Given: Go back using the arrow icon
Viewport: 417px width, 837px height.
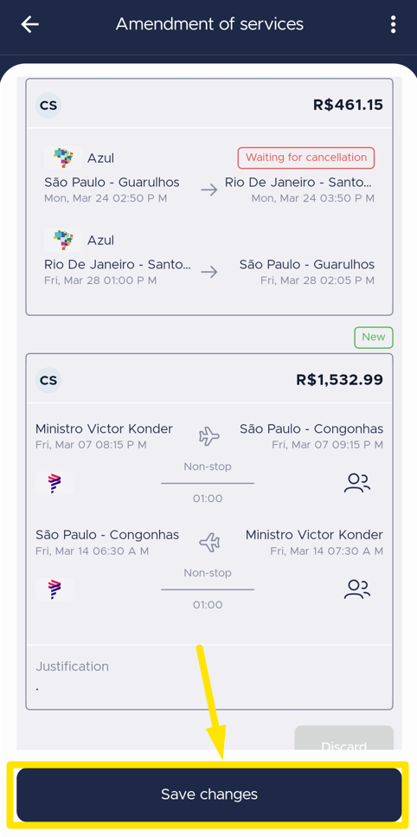Looking at the screenshot, I should 30,24.
